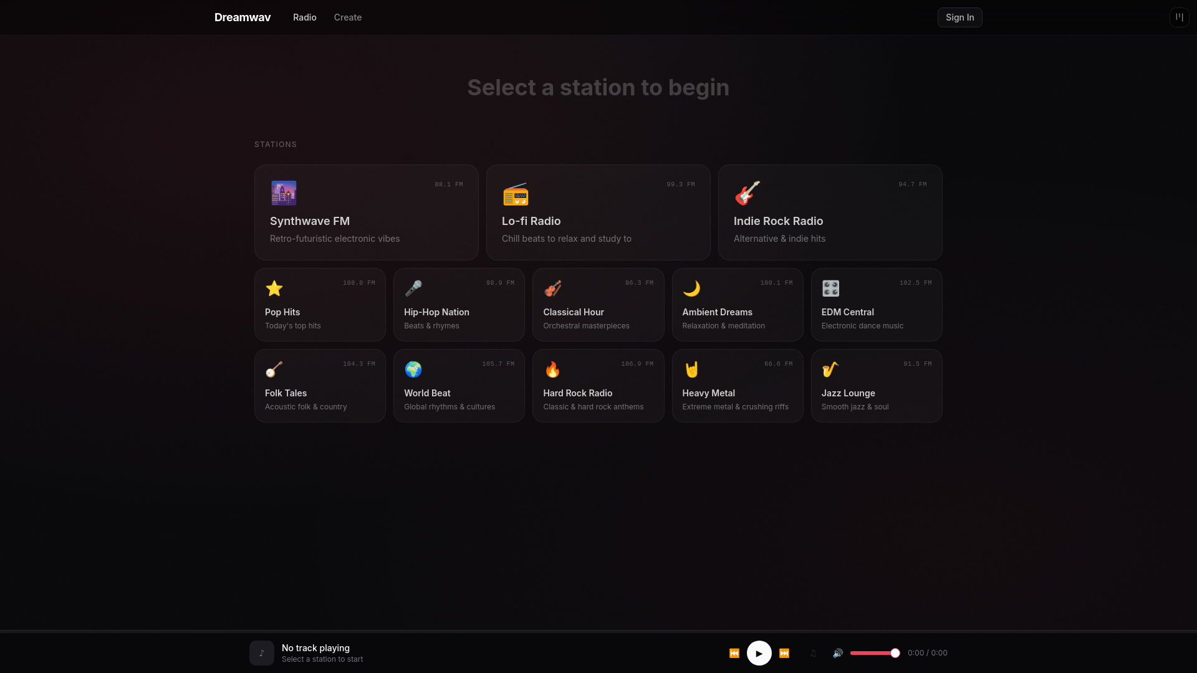Tune to Classical Hour station title

[574, 312]
